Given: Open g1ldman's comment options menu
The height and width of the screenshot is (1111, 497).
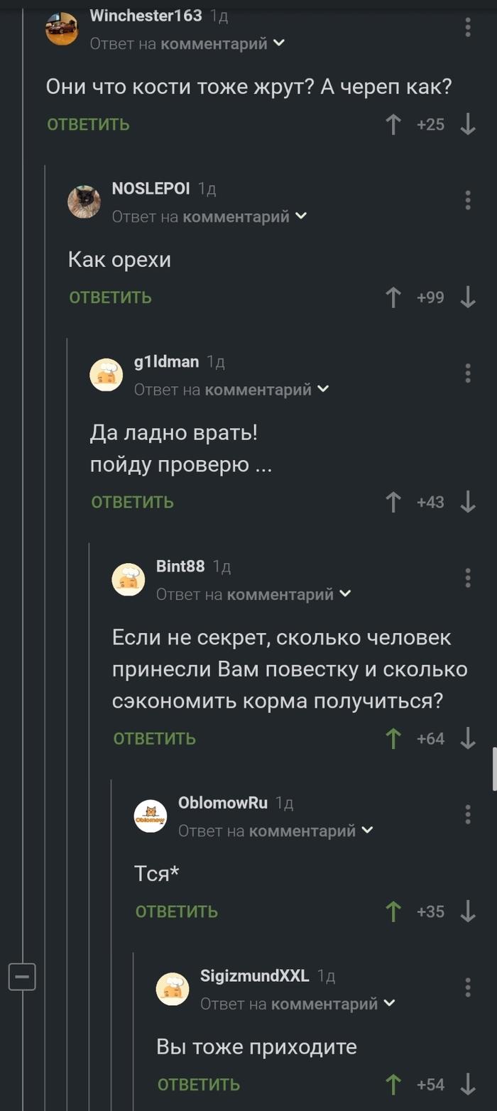Looking at the screenshot, I should click(x=468, y=373).
